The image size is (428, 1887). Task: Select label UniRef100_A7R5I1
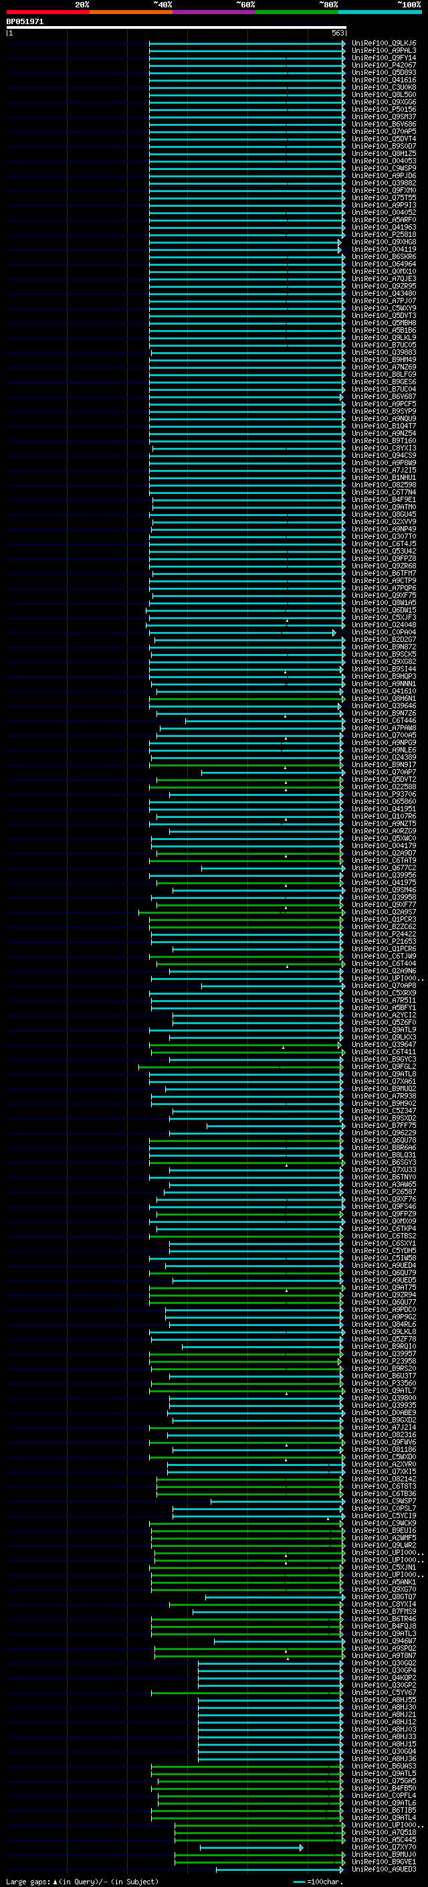pos(384,1000)
